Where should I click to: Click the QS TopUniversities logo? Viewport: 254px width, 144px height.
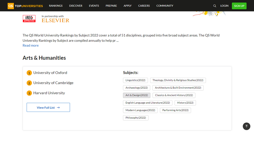click(25, 6)
